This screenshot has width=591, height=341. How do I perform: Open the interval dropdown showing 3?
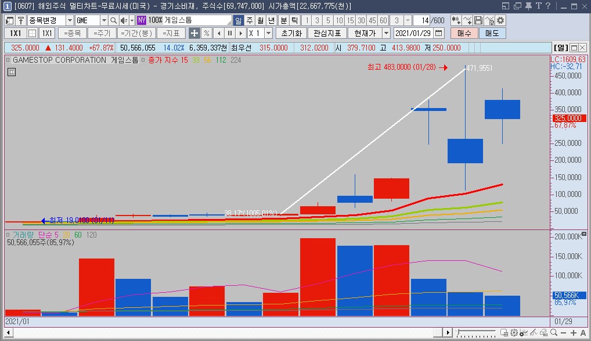(x=408, y=20)
